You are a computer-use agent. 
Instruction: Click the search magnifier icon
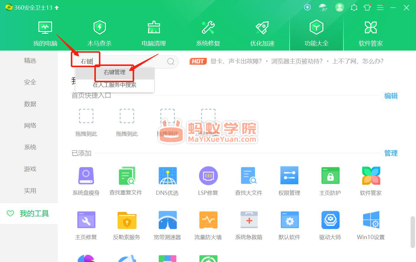tap(171, 61)
